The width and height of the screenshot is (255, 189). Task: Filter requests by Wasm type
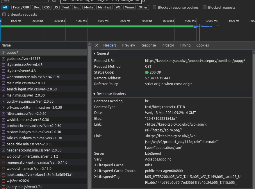(x=129, y=7)
